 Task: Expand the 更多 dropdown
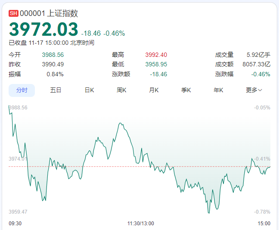tap(254, 90)
